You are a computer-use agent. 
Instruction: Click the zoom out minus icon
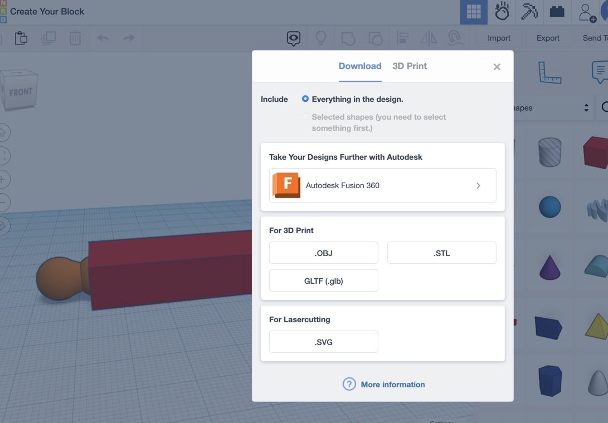pyautogui.click(x=4, y=202)
